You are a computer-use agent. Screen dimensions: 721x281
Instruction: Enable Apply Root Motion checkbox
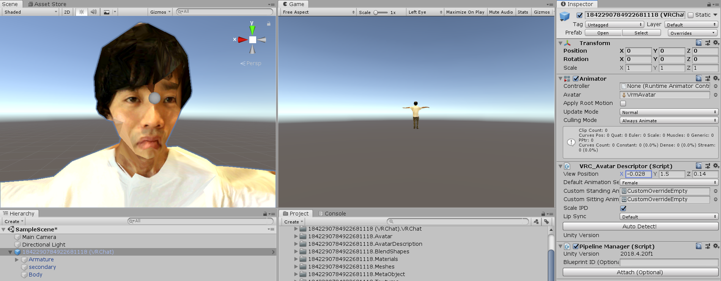623,103
